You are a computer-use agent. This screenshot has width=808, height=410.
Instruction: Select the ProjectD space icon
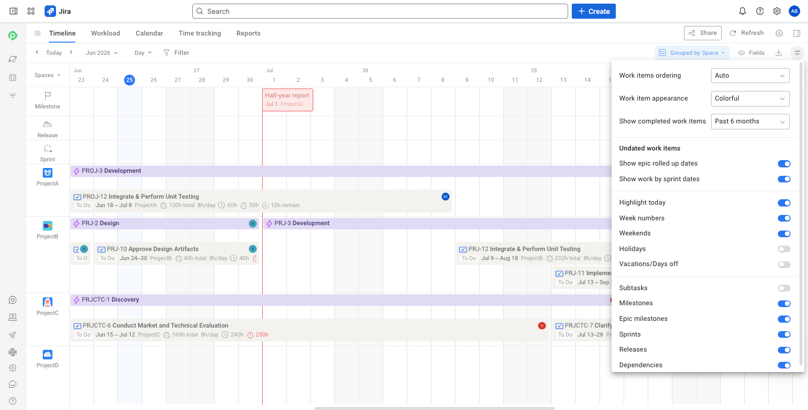tap(48, 355)
